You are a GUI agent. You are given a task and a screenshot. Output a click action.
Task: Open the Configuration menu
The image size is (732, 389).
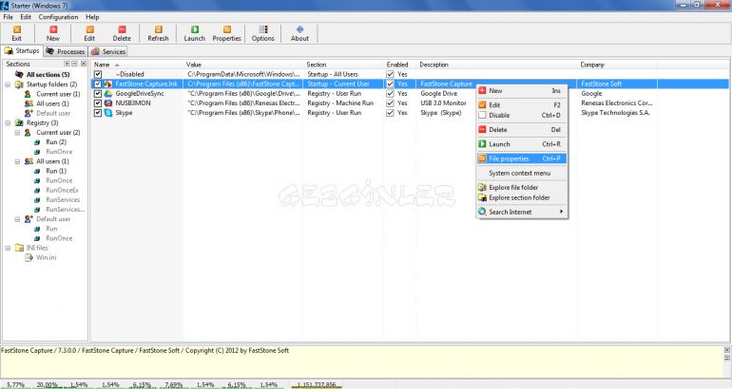58,17
